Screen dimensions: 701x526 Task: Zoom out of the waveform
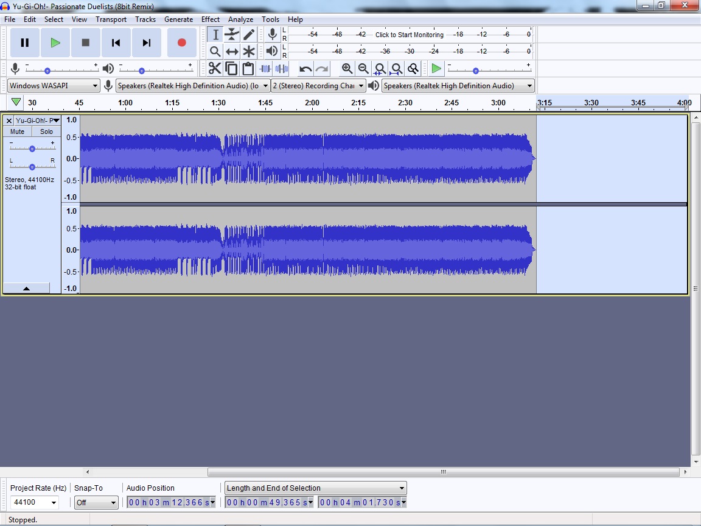coord(363,68)
